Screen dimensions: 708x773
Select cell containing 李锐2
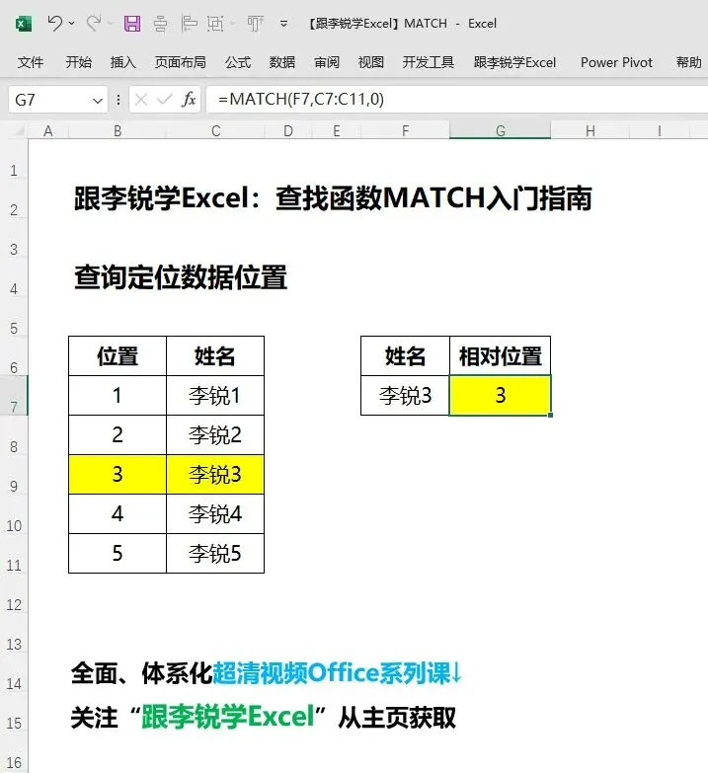[x=215, y=434]
